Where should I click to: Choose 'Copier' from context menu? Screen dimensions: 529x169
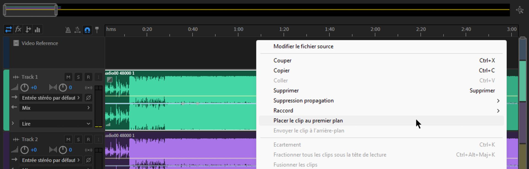pos(381,70)
